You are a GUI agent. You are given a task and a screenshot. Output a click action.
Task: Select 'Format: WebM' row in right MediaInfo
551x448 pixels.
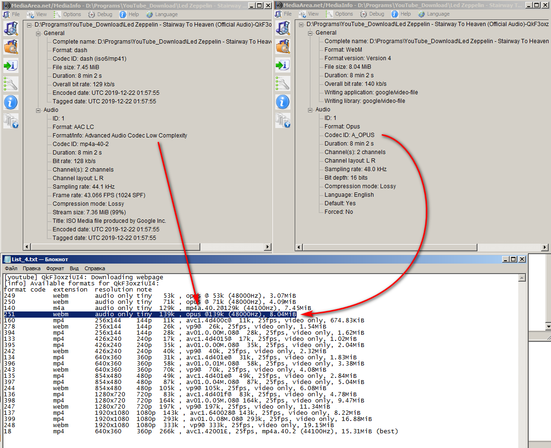coord(343,50)
